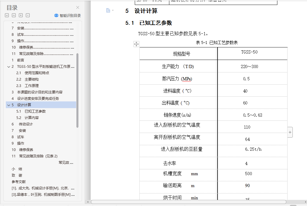Select outline entry 8 试车 without dots

tap(18, 137)
